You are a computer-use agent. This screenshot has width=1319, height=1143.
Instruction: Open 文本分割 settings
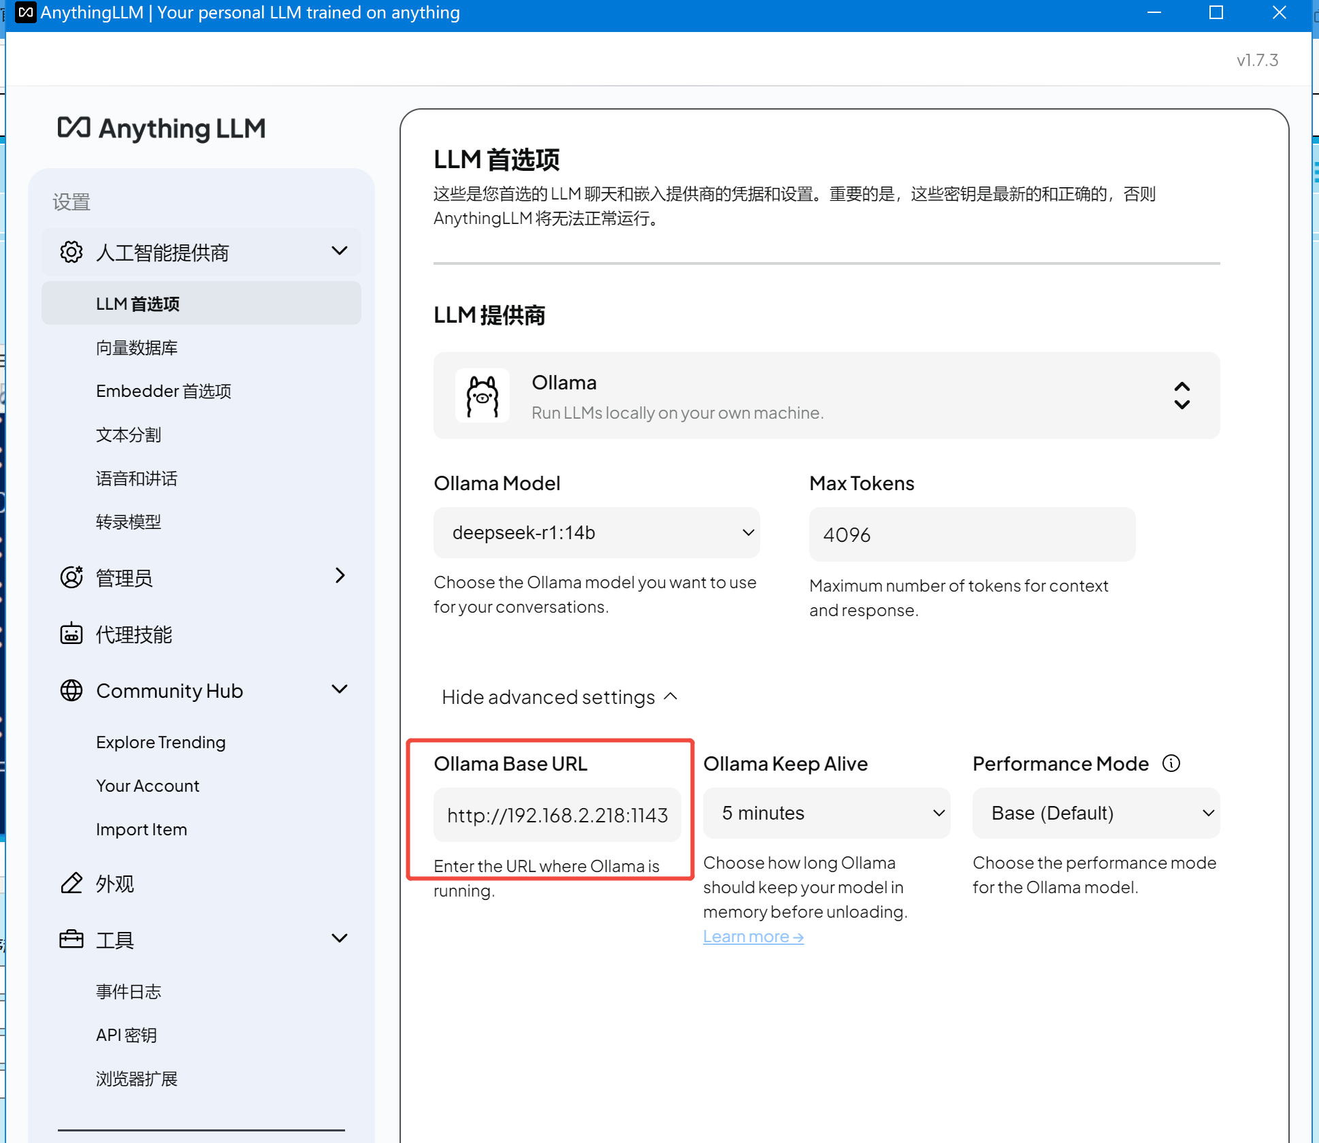point(129,434)
